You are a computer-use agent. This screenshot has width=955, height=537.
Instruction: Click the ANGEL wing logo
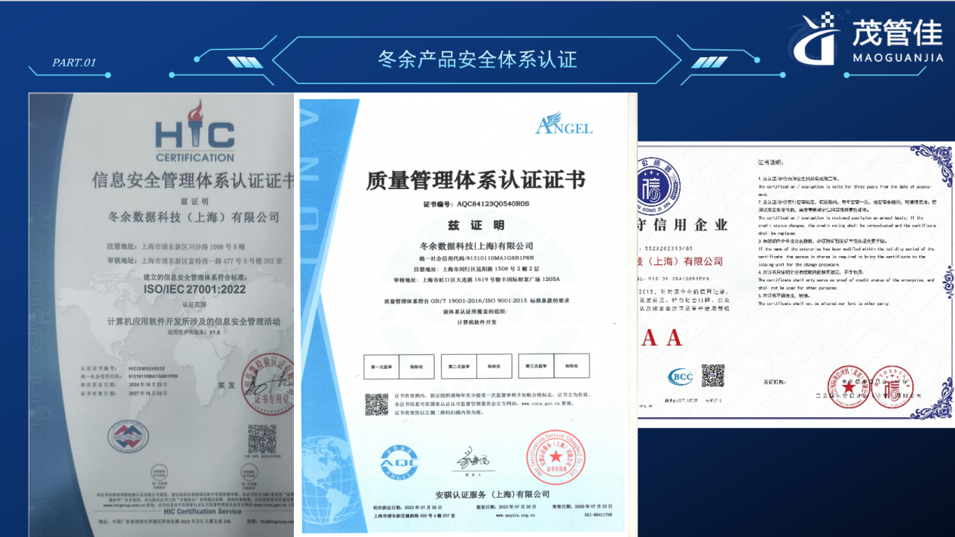563,124
